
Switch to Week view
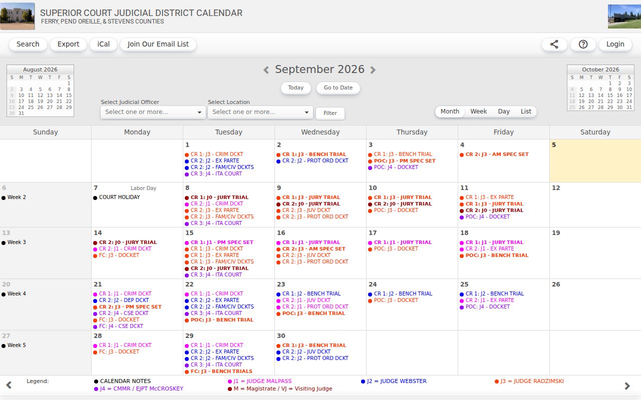(478, 111)
